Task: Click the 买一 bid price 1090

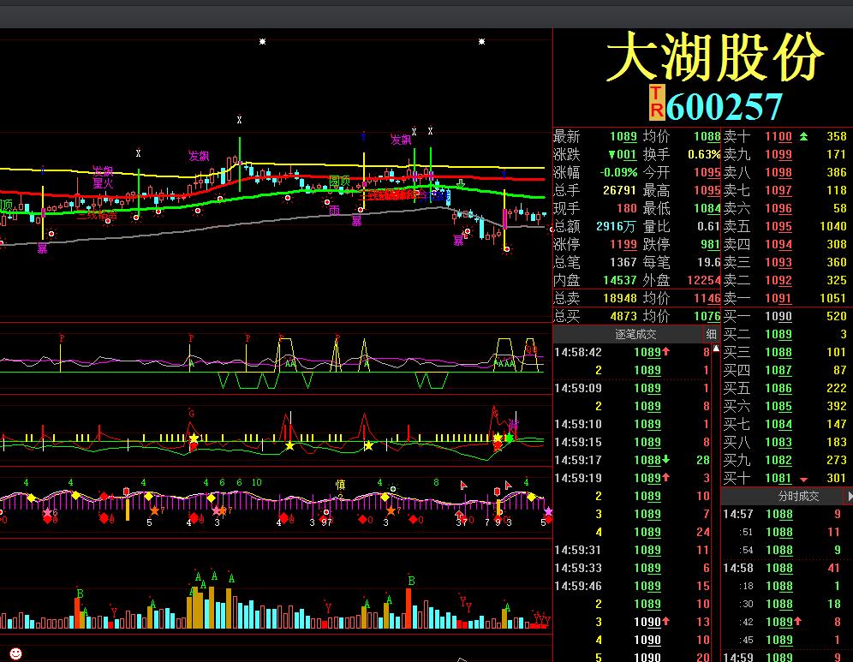Action: pos(778,316)
